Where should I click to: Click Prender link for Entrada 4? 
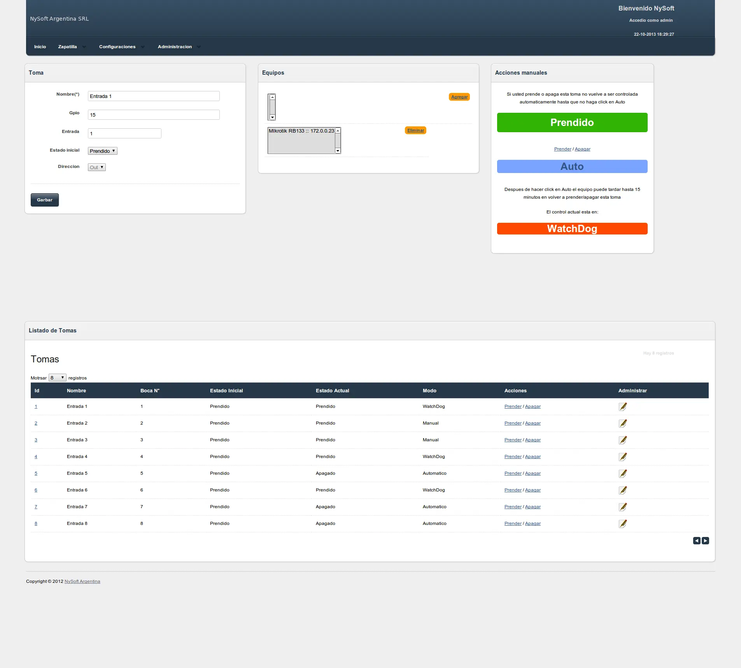pos(513,456)
